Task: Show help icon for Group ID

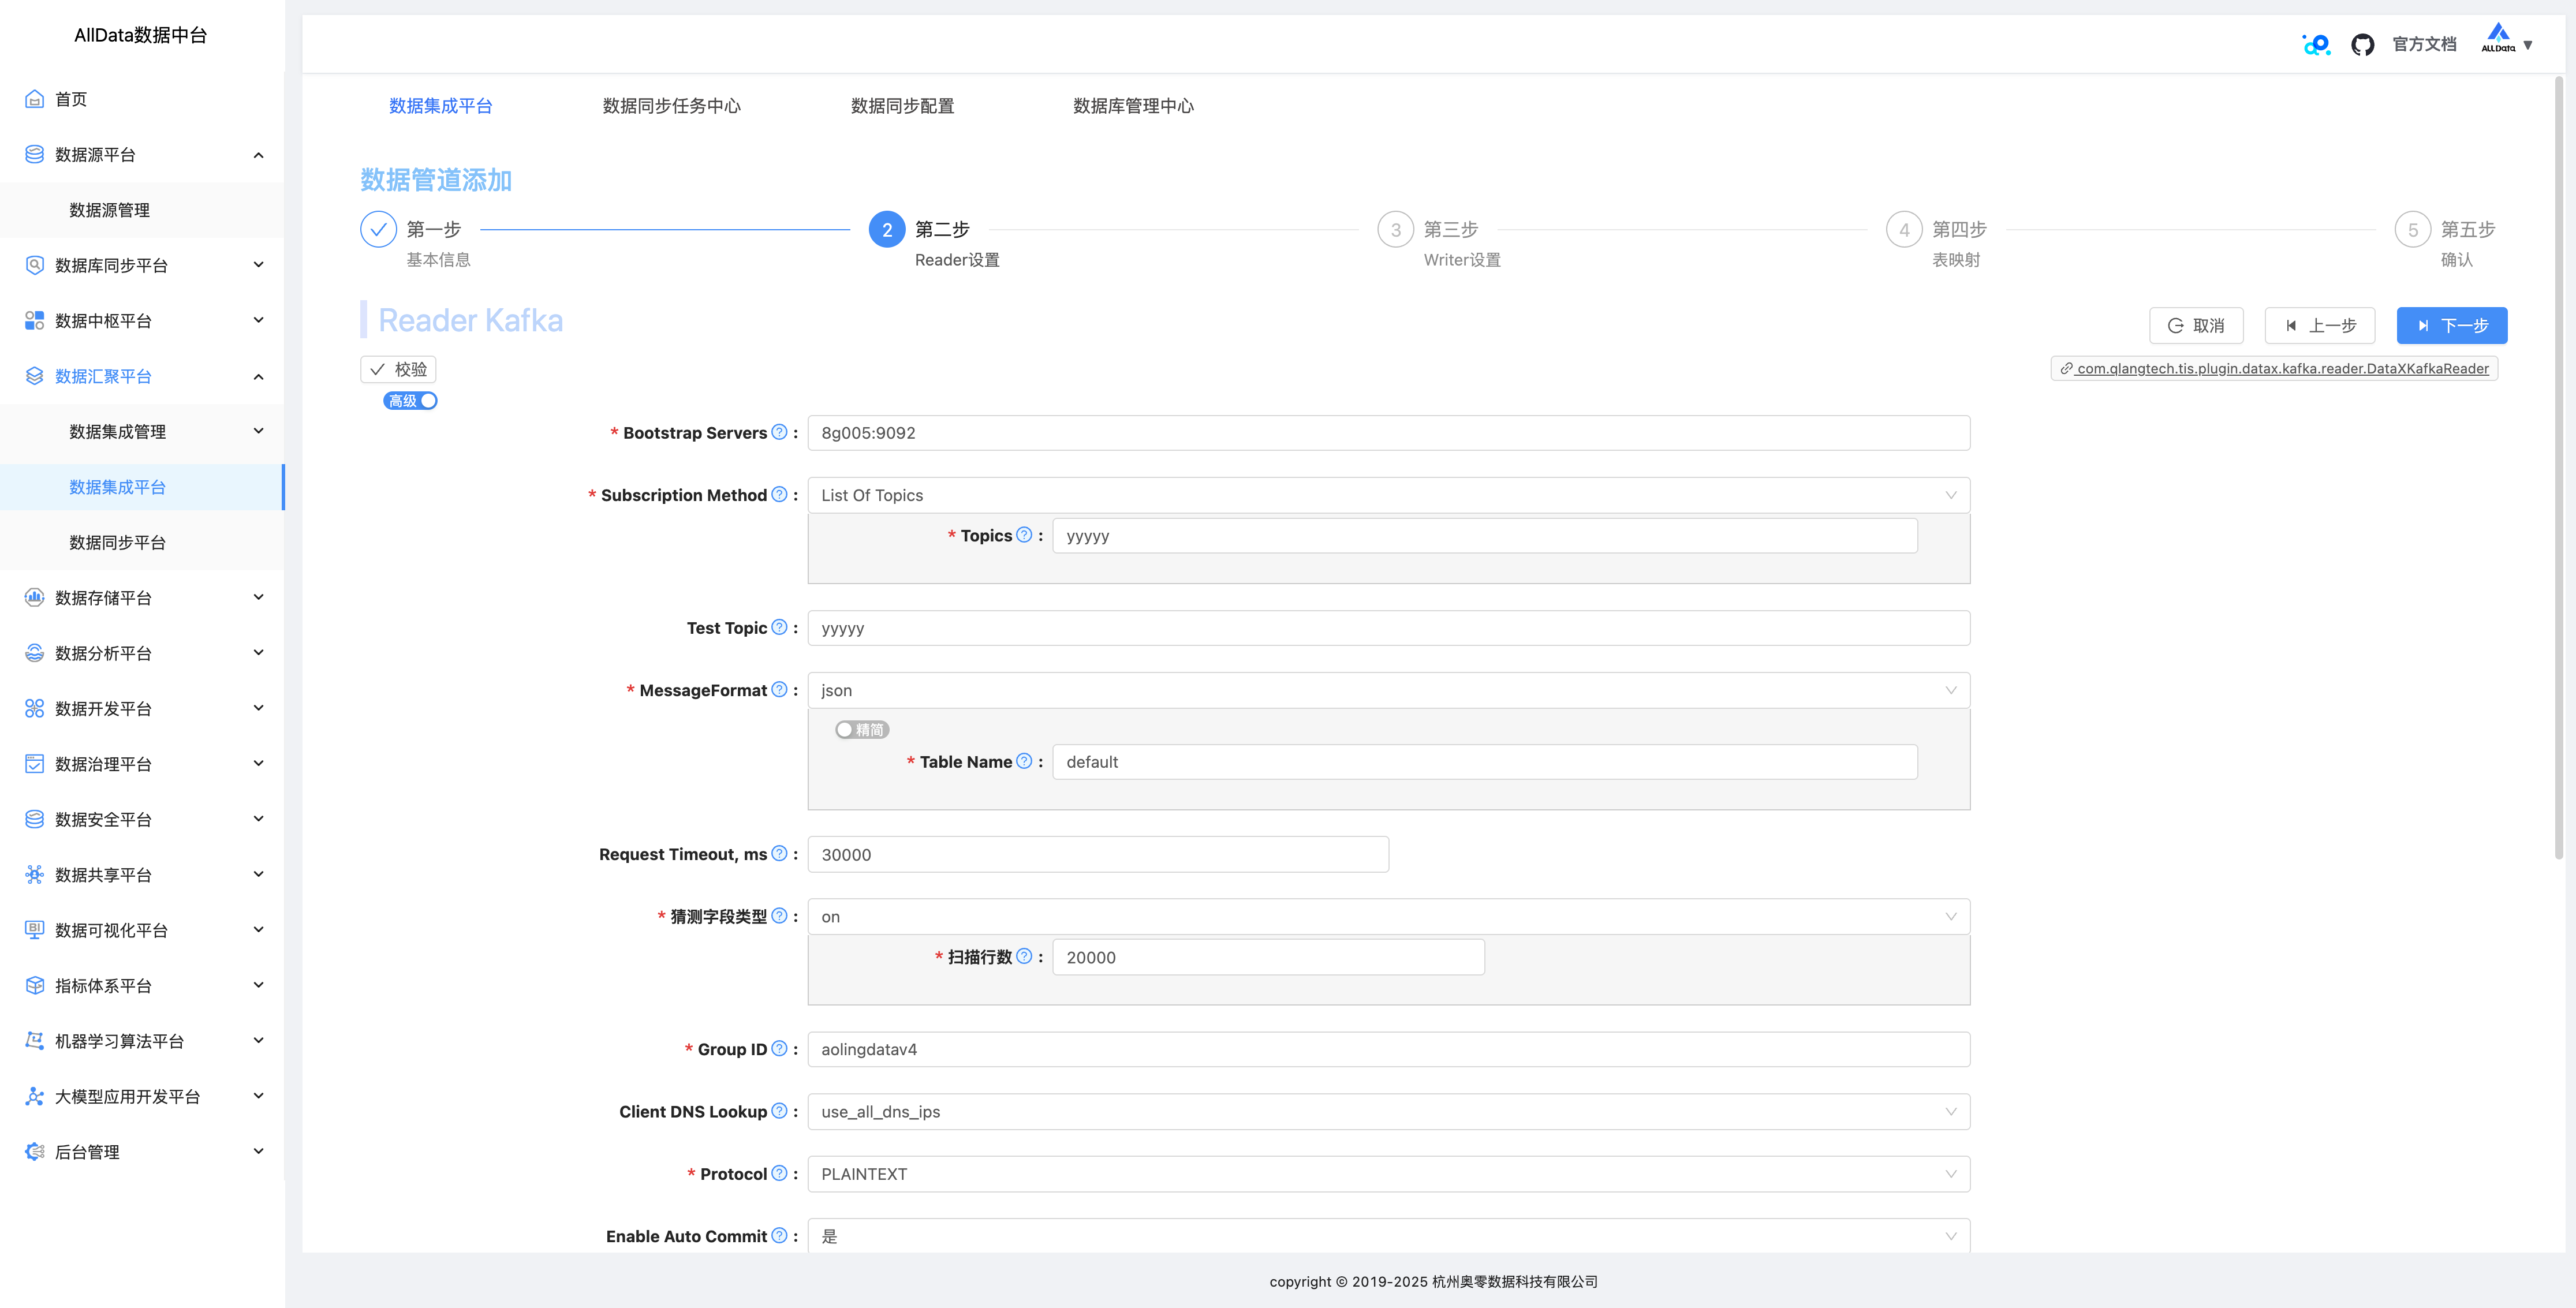Action: click(779, 1048)
